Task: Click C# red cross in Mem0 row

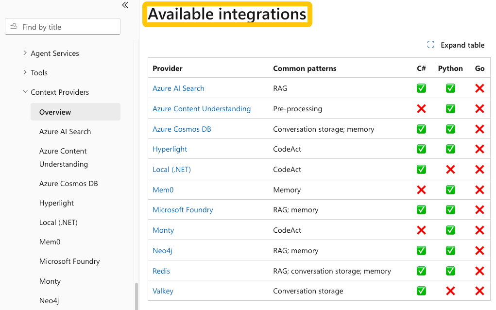Action: (421, 190)
